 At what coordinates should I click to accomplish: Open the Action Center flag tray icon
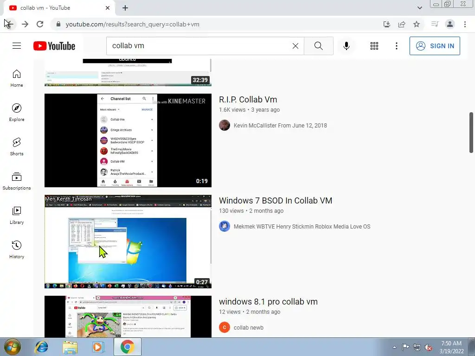(405, 347)
